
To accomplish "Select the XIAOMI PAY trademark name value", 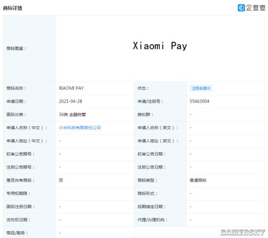I will click(x=71, y=88).
